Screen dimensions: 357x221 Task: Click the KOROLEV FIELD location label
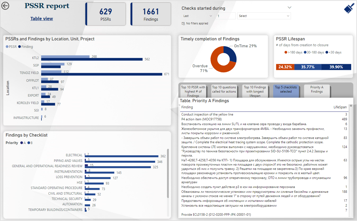point(28,103)
